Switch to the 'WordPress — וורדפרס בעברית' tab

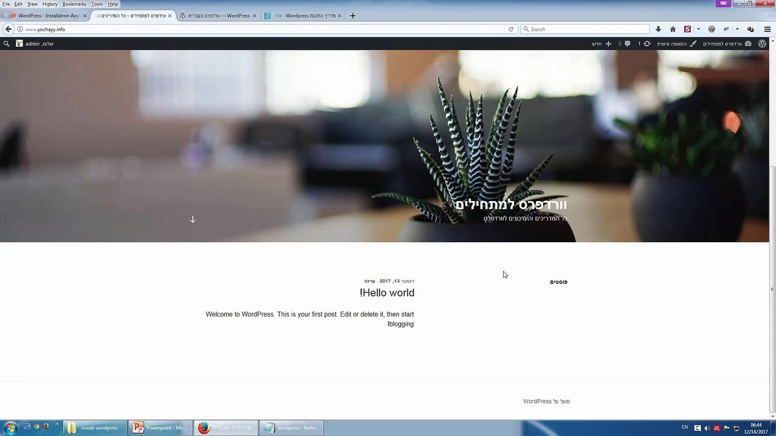point(218,16)
